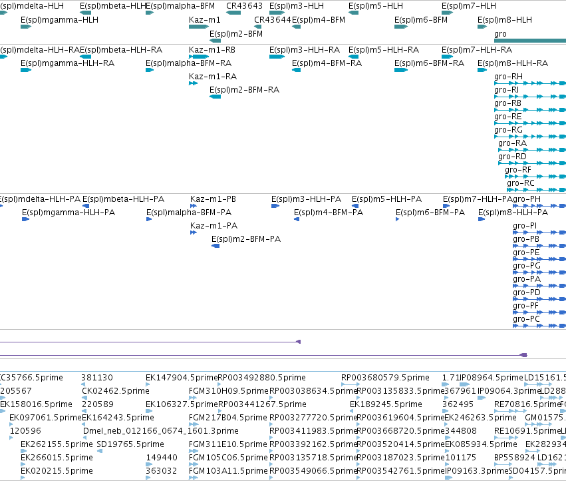Click the gro gene bar
The width and height of the screenshot is (566, 481).
tap(530, 41)
